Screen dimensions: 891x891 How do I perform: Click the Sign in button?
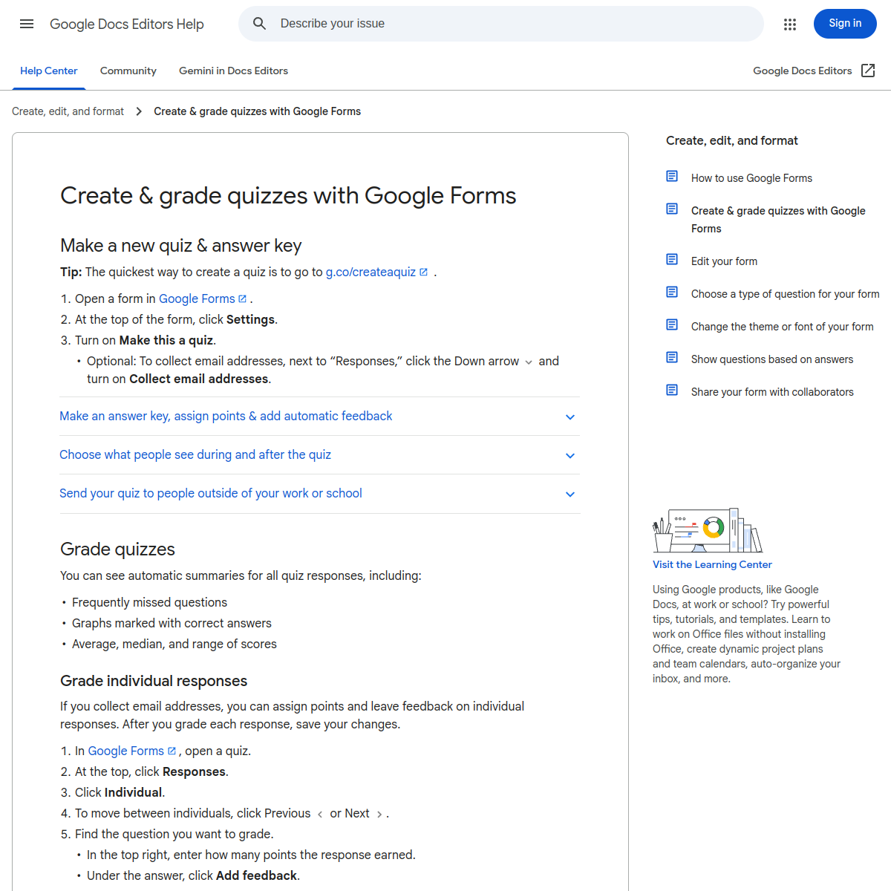(845, 24)
